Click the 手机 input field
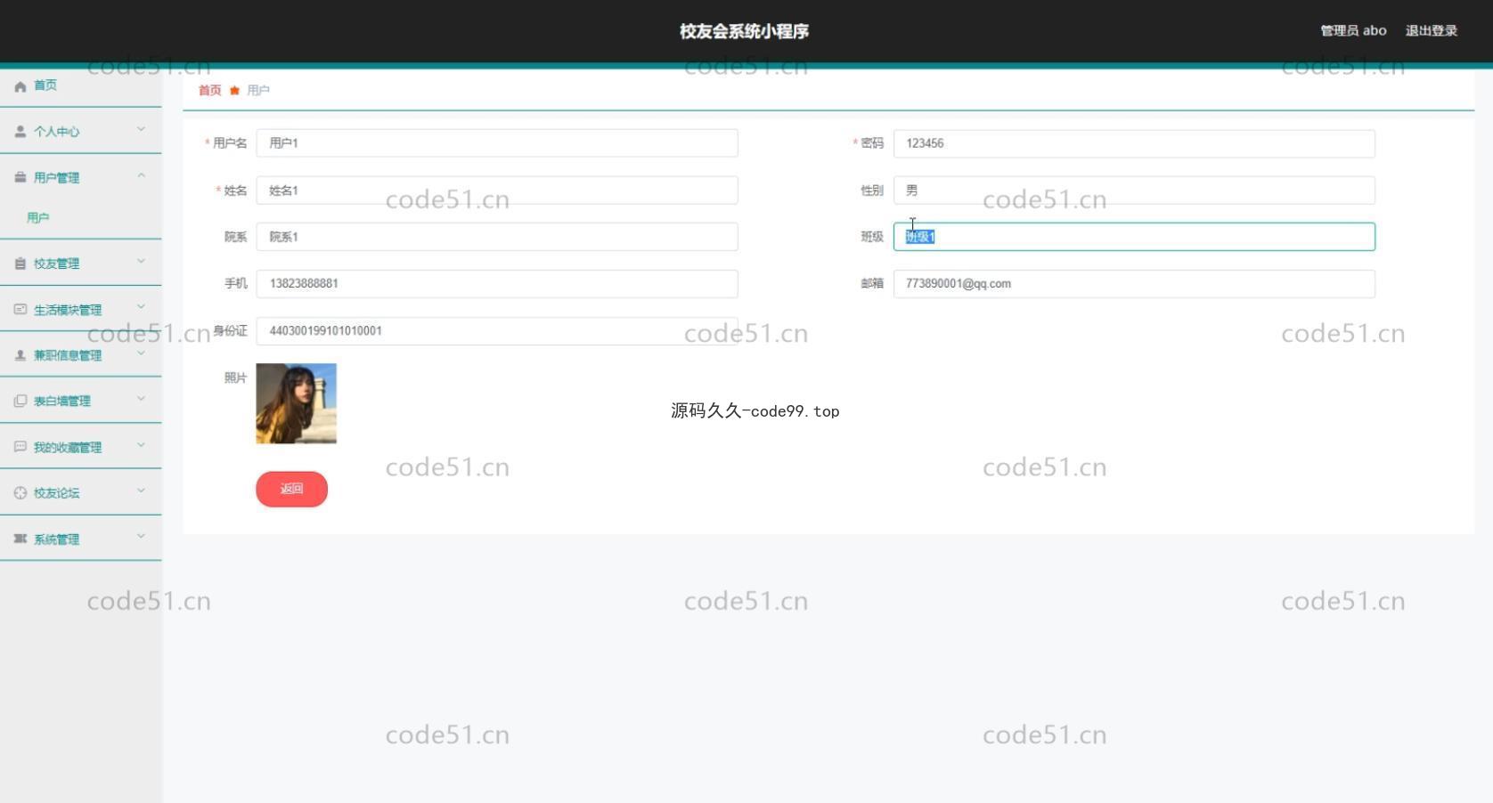The image size is (1493, 803). point(497,284)
